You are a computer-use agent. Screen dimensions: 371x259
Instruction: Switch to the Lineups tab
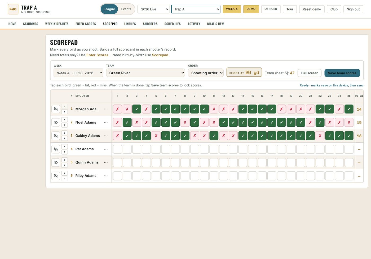pos(130,24)
